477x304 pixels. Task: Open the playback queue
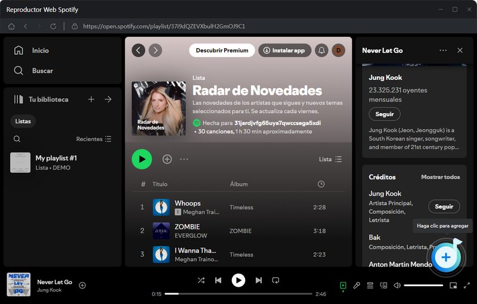pos(370,286)
